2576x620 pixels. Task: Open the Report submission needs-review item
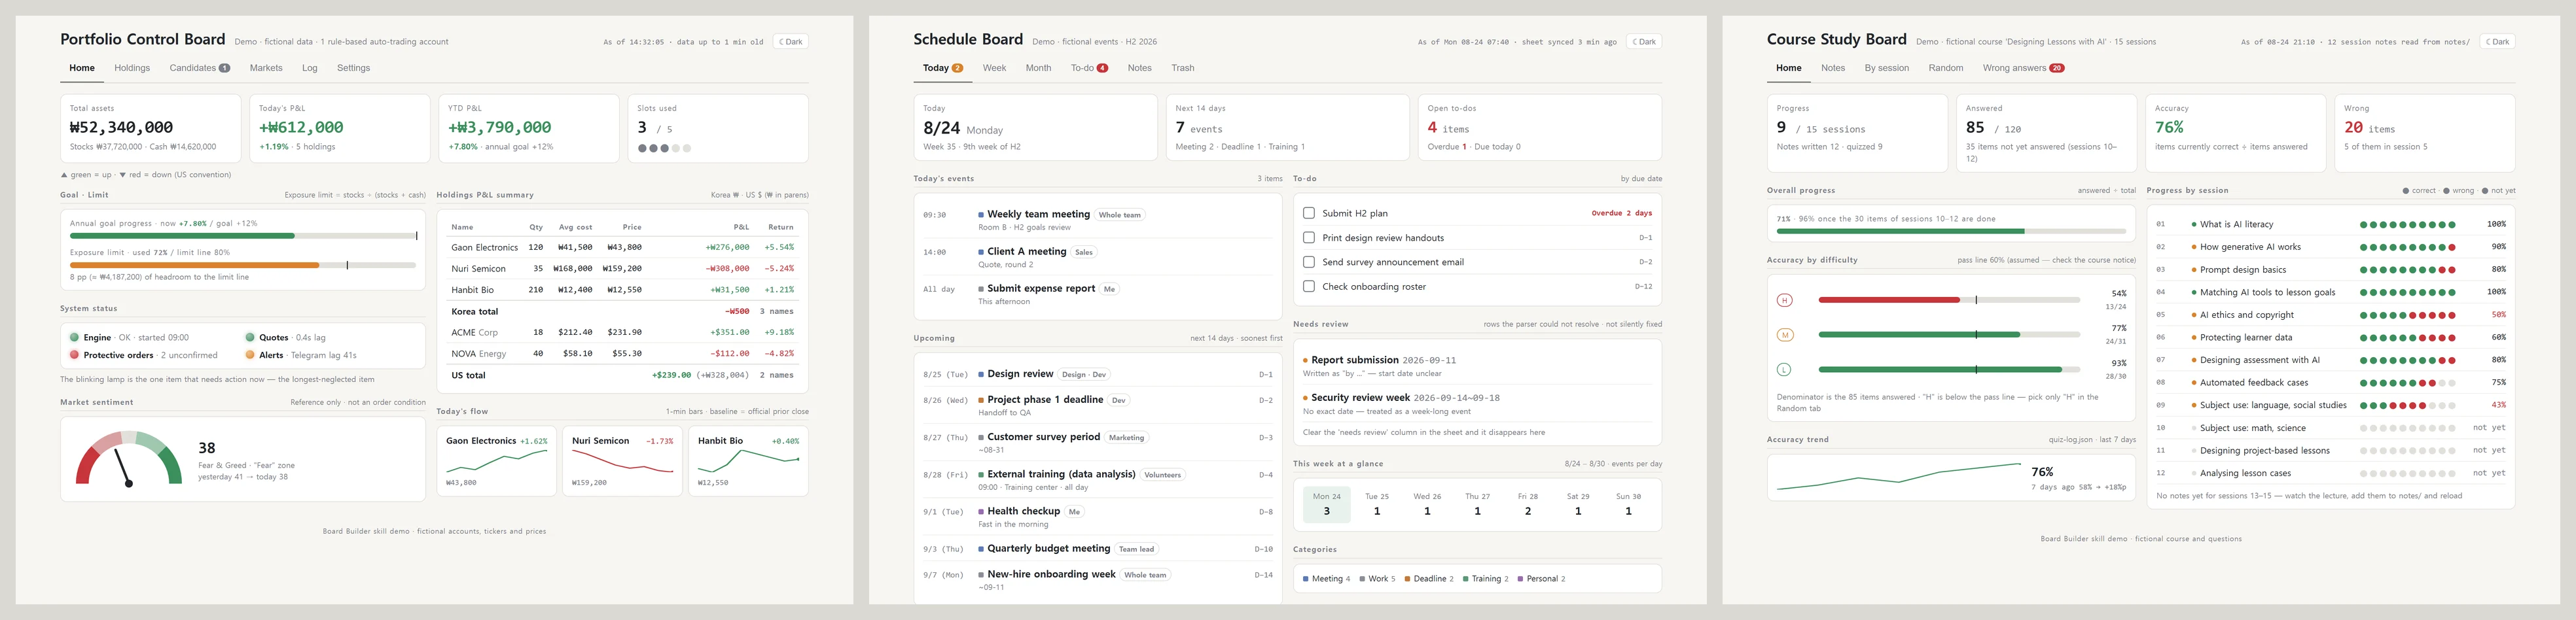(x=1477, y=366)
